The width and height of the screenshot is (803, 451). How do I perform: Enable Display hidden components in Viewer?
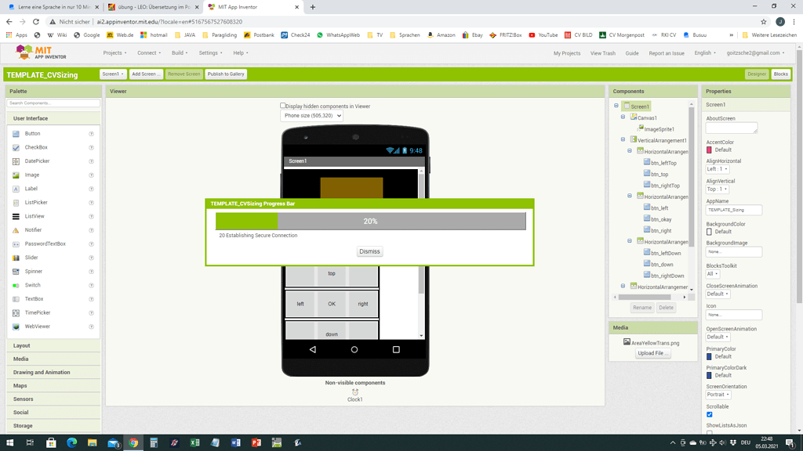282,106
